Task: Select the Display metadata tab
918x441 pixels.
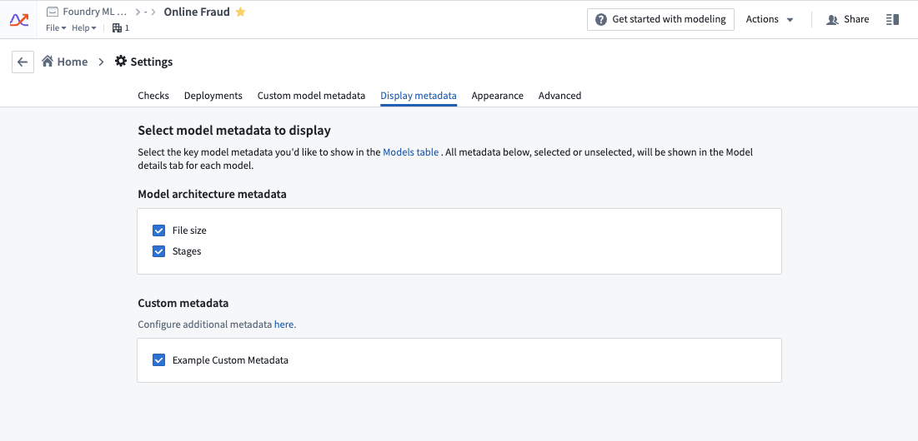Action: [419, 95]
